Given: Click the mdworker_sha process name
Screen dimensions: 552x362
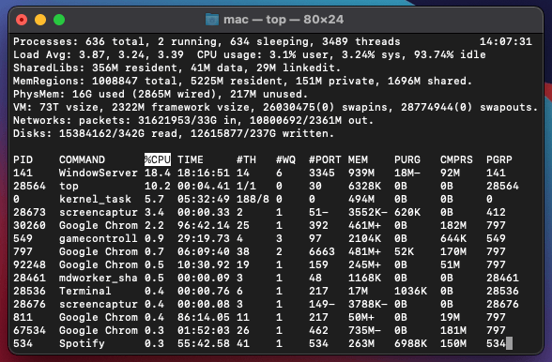Looking at the screenshot, I should click(x=99, y=278).
